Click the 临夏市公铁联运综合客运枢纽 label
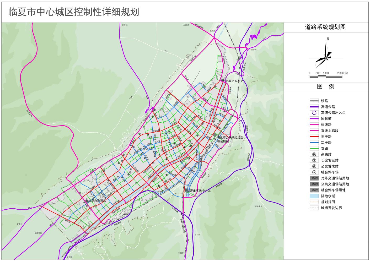The image size is (370, 261). click(x=230, y=139)
